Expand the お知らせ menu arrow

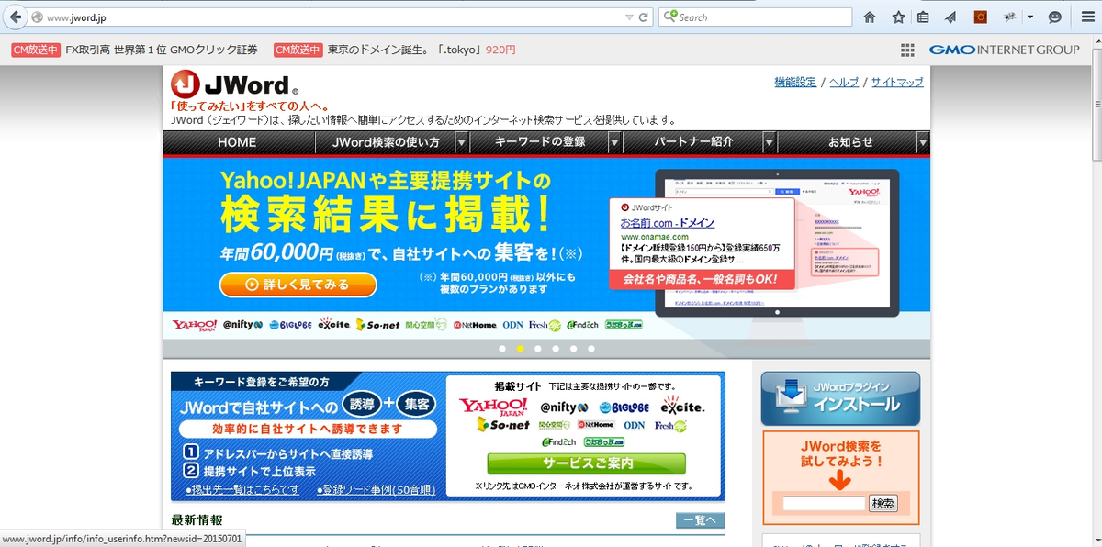pos(923,142)
